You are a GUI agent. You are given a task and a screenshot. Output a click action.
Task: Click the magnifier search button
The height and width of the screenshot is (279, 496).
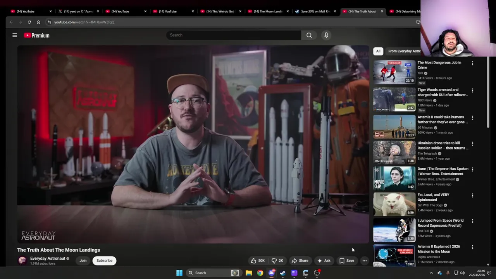[309, 35]
